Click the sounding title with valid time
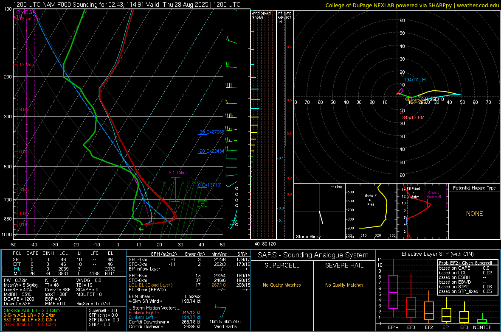 [x=127, y=5]
